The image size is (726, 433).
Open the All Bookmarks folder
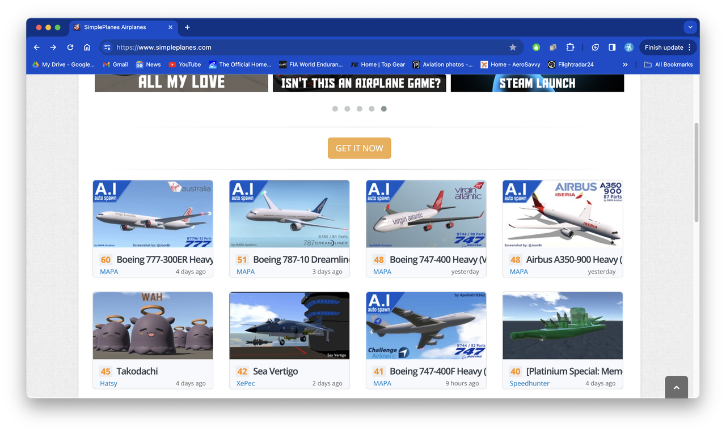[668, 65]
